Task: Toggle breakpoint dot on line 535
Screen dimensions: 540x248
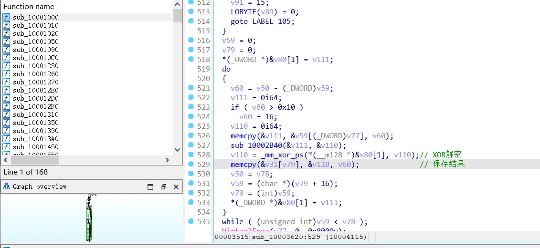Action: [x=191, y=222]
